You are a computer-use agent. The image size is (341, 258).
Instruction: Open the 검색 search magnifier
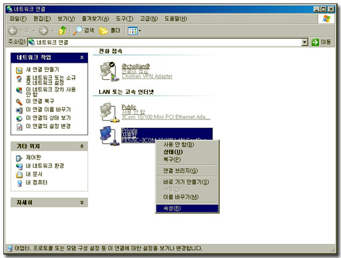click(83, 31)
